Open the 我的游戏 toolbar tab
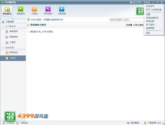This screenshot has height=125, width=165. coord(7,11)
